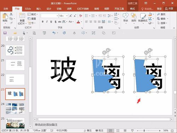
Task: Click the Copy icon in clipboard group
Action: 11,18
